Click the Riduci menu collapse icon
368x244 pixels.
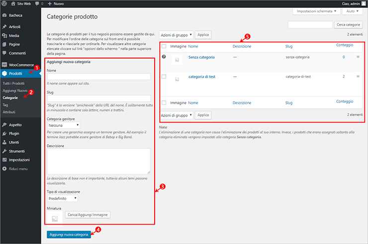pos(4,169)
